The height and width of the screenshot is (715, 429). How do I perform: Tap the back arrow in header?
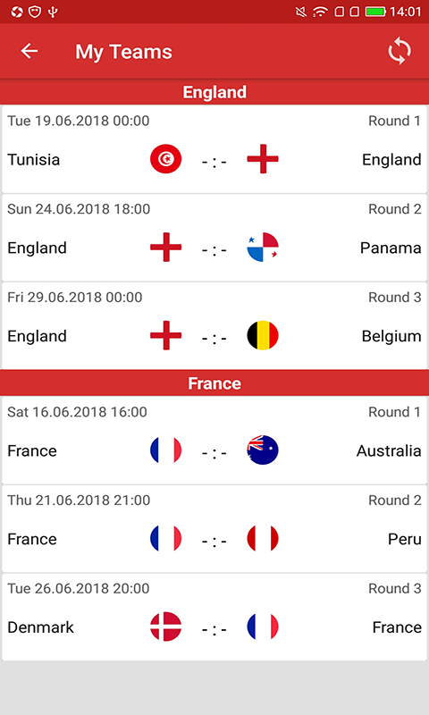pyautogui.click(x=29, y=51)
